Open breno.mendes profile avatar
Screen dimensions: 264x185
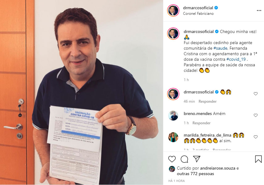point(173,116)
